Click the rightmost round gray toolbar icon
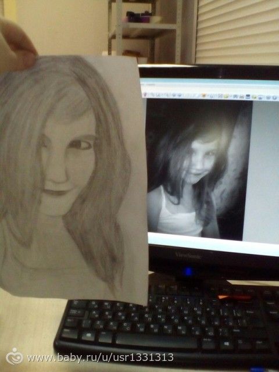Image resolution: width=279 pixels, height=372 pixels. pos(274,97)
